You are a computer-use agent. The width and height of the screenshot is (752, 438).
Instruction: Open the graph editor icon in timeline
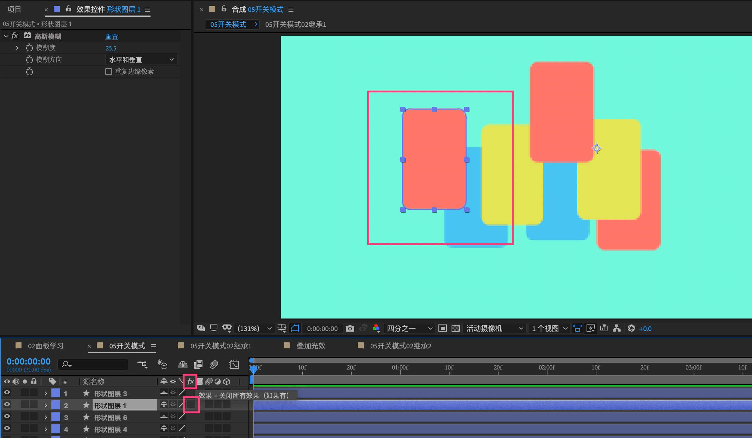234,365
